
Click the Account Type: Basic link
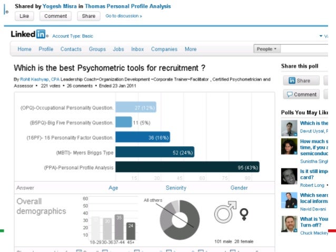tap(73, 36)
